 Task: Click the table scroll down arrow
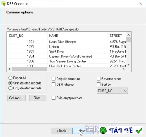(128, 64)
